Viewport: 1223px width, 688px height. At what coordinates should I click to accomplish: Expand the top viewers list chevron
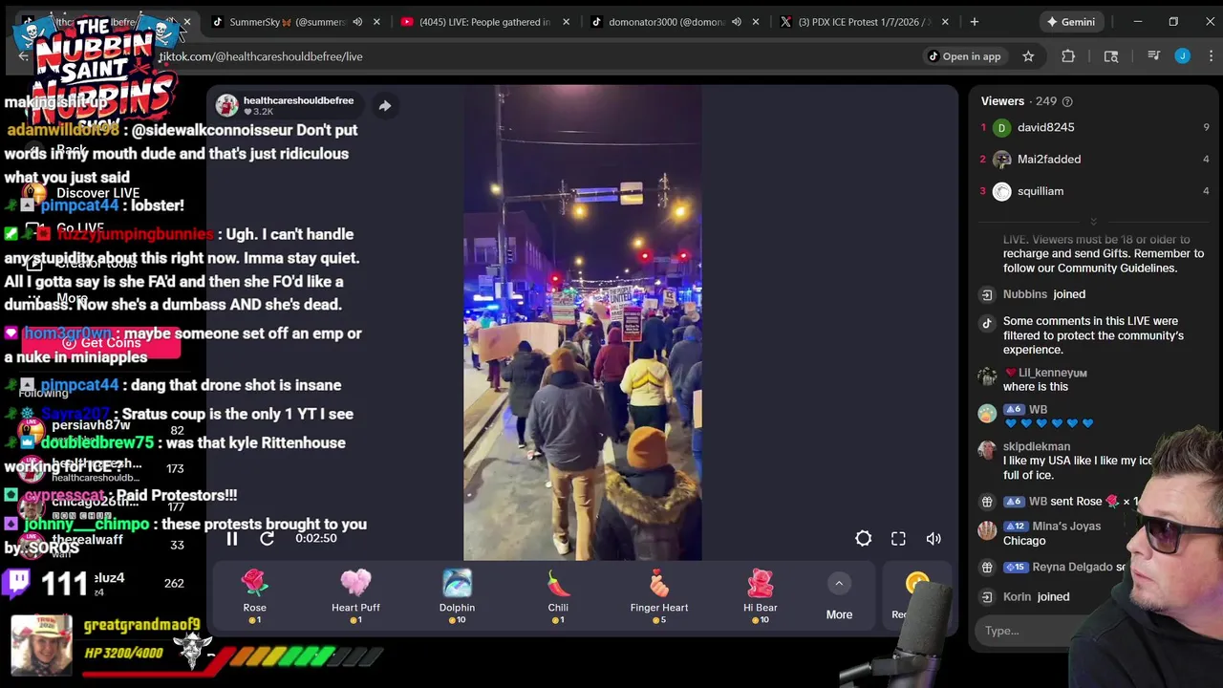[x=1093, y=222]
